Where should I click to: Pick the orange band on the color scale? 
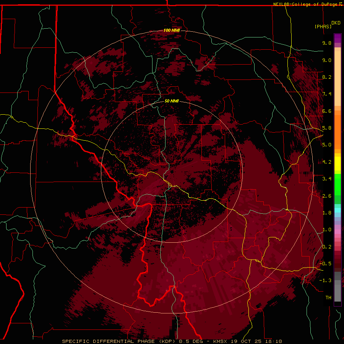338,132
